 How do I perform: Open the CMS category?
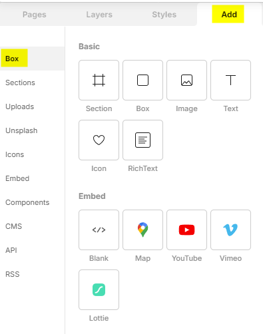(x=32, y=226)
